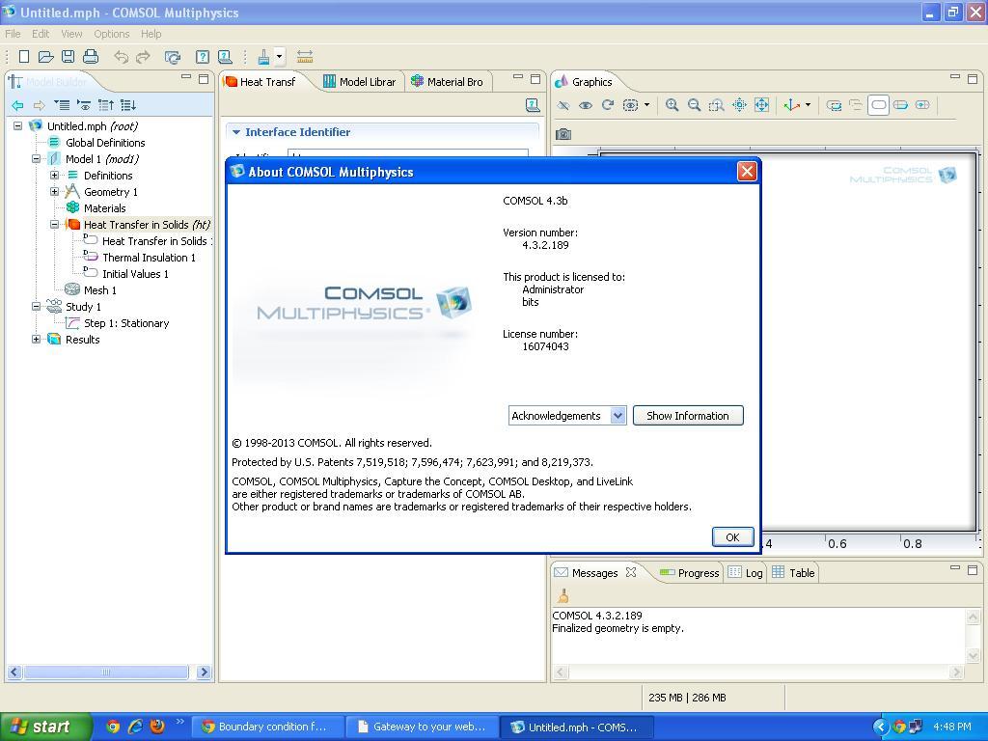Open the Acknowledgements dropdown
Screen dimensions: 988x741
pos(617,416)
